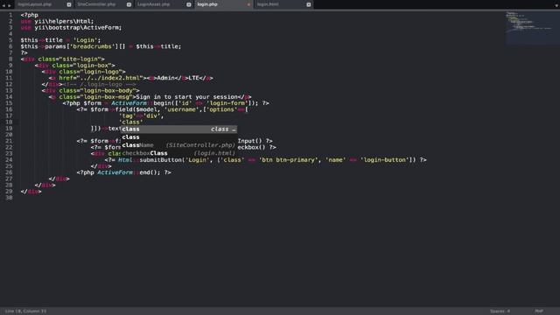The image size is (560, 315).
Task: Click Line 18, Column 31 status
Action: [x=25, y=311]
